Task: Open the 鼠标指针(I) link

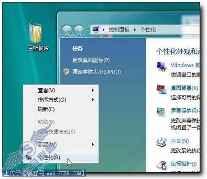Action: pos(184,164)
